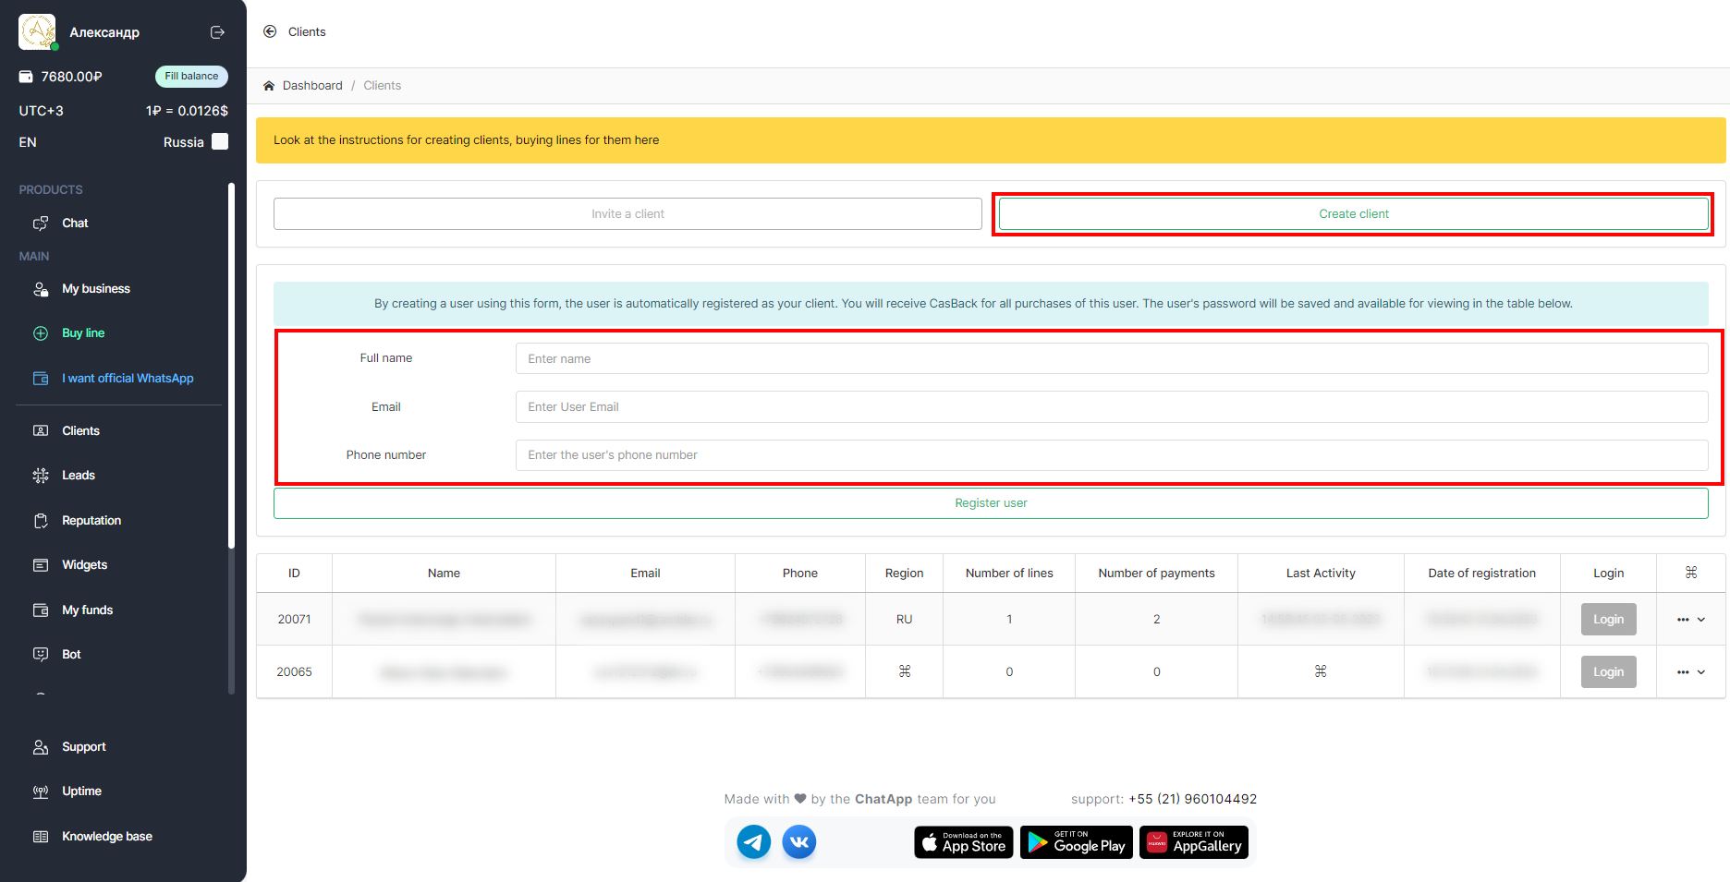Focus the Enter User Email field
Image resolution: width=1730 pixels, height=882 pixels.
[x=1111, y=407]
